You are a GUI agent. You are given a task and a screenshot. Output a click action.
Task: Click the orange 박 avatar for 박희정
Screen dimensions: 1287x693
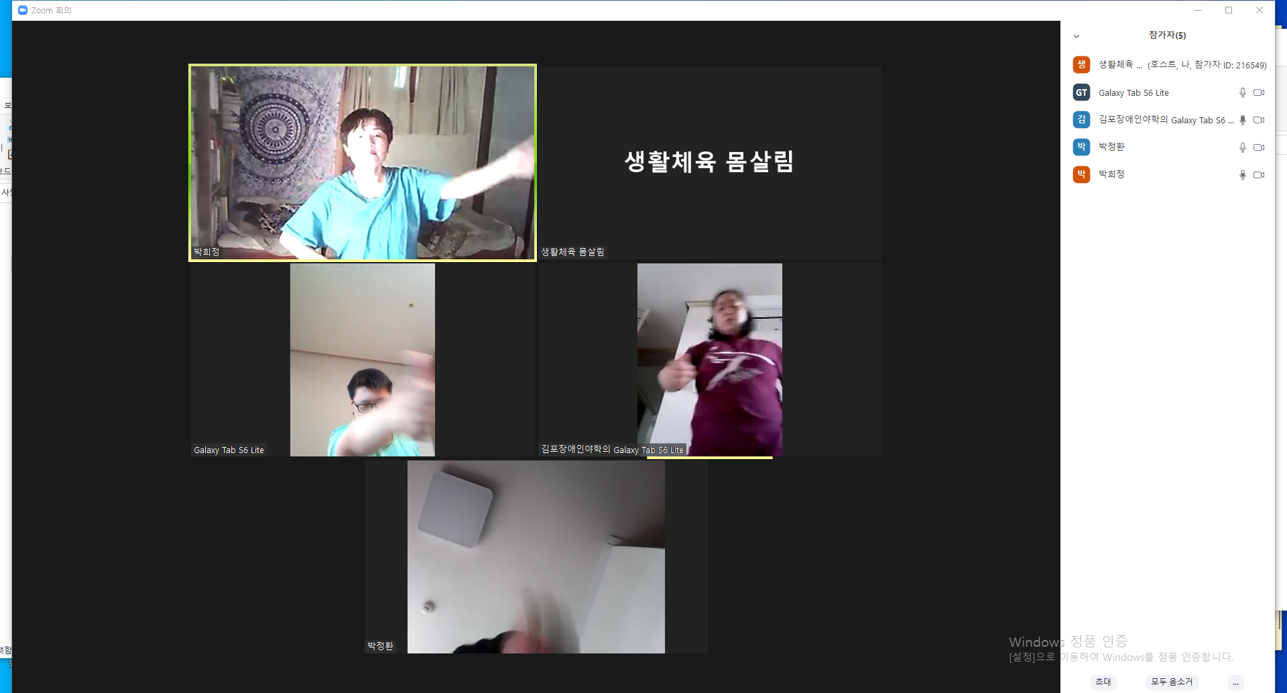coord(1081,174)
